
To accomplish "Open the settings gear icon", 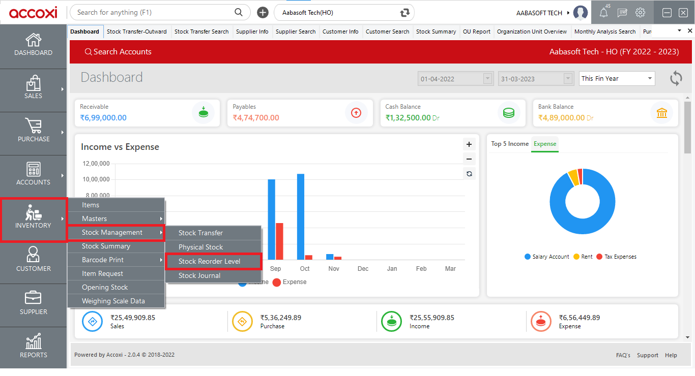I will 641,13.
